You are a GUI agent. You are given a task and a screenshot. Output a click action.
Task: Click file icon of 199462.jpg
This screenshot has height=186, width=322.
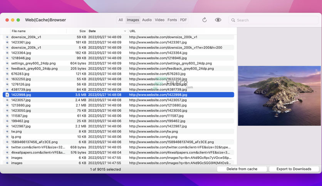(x=7, y=121)
